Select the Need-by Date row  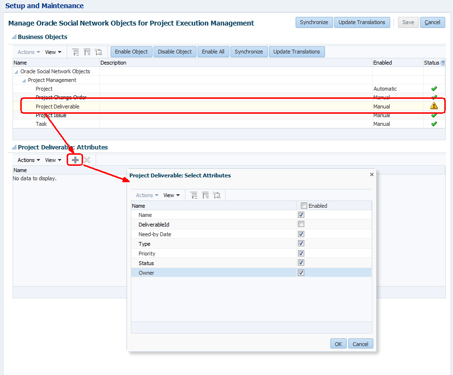251,234
